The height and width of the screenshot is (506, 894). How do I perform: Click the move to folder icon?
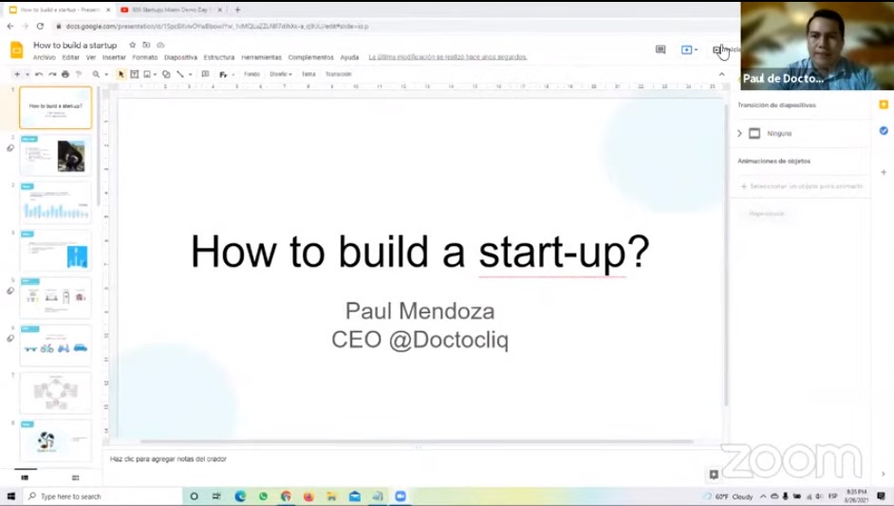point(146,45)
